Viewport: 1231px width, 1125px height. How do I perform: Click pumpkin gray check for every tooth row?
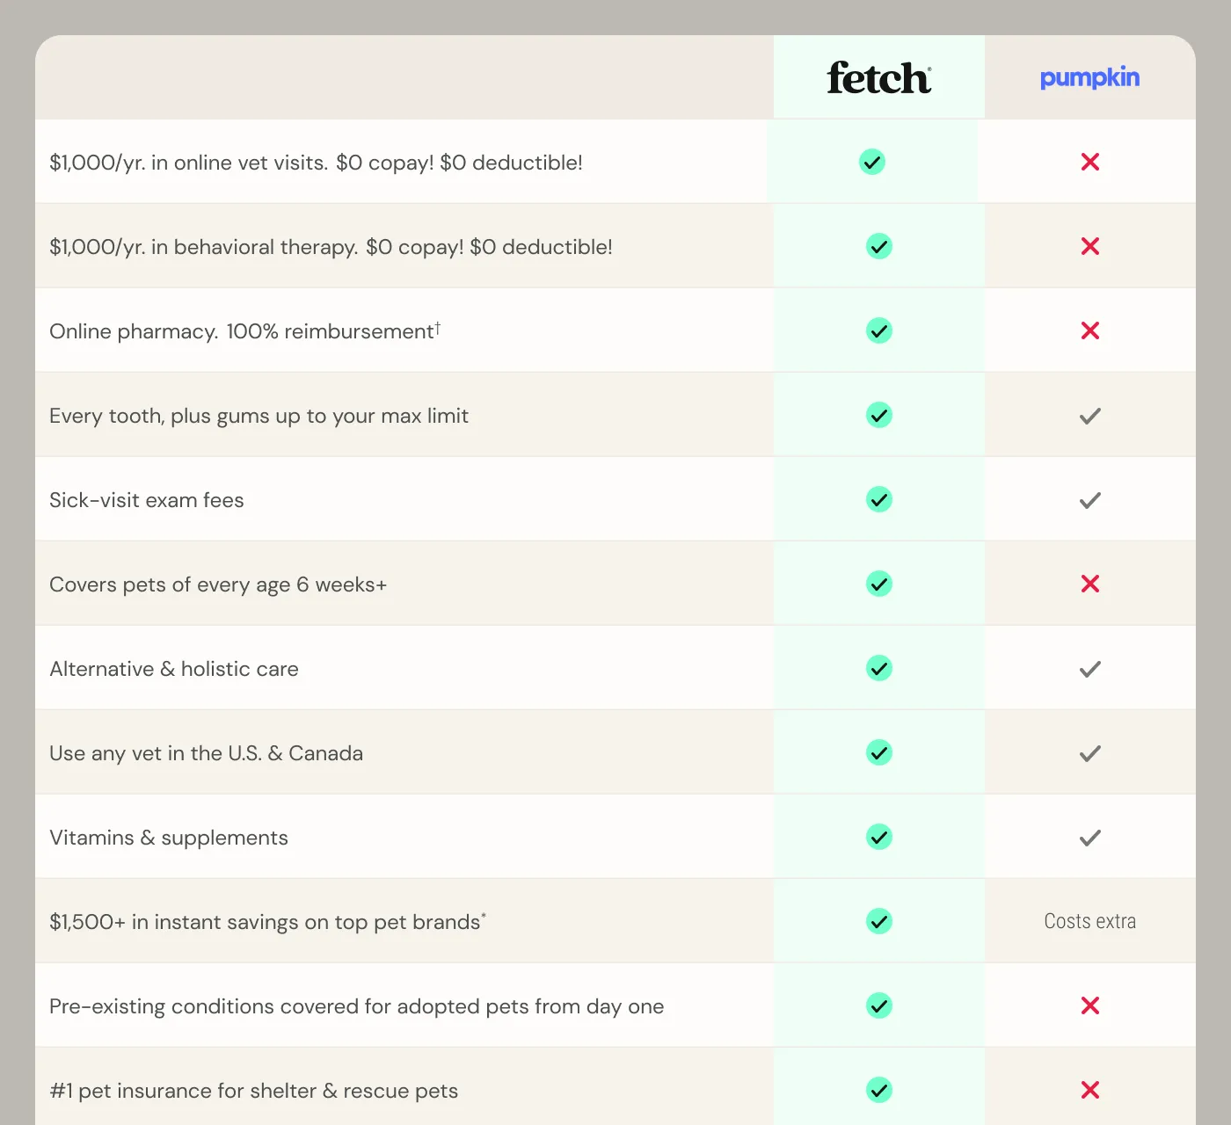pyautogui.click(x=1090, y=416)
